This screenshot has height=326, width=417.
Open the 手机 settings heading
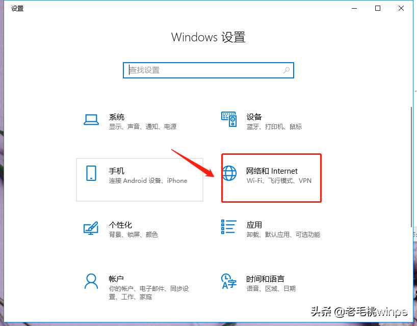(x=116, y=171)
